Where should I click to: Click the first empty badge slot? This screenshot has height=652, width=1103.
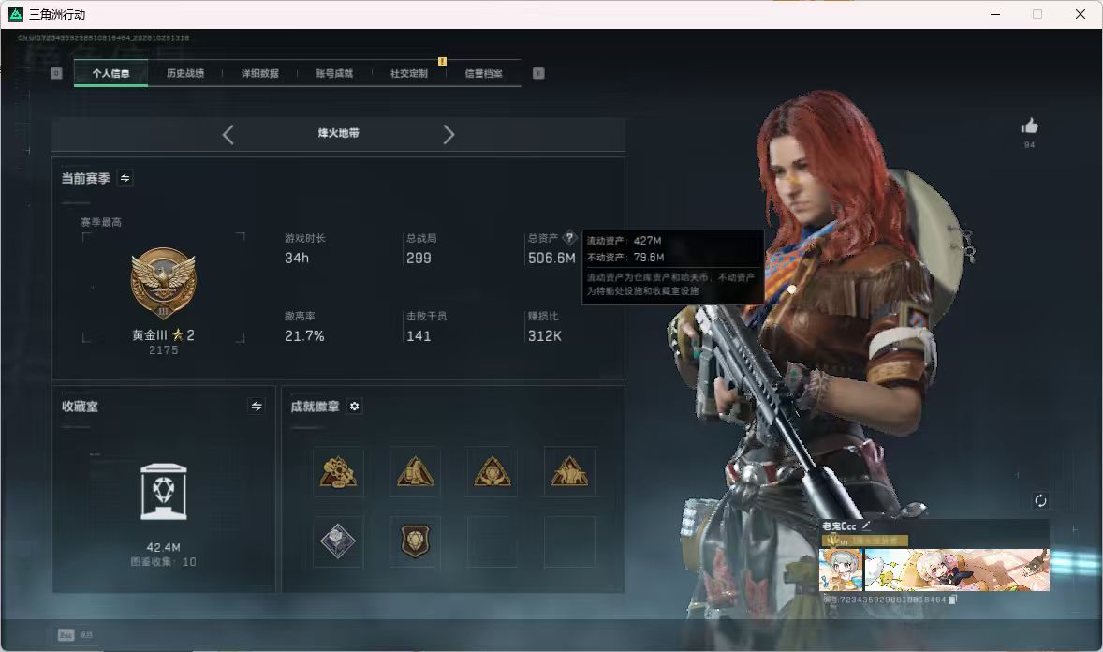tap(492, 541)
